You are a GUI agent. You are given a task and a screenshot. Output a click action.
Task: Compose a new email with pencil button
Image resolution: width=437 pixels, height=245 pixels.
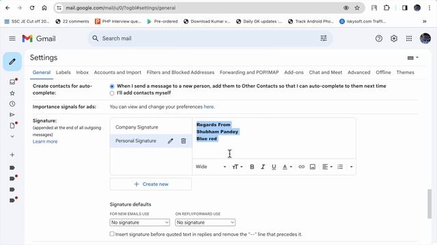pos(12,61)
